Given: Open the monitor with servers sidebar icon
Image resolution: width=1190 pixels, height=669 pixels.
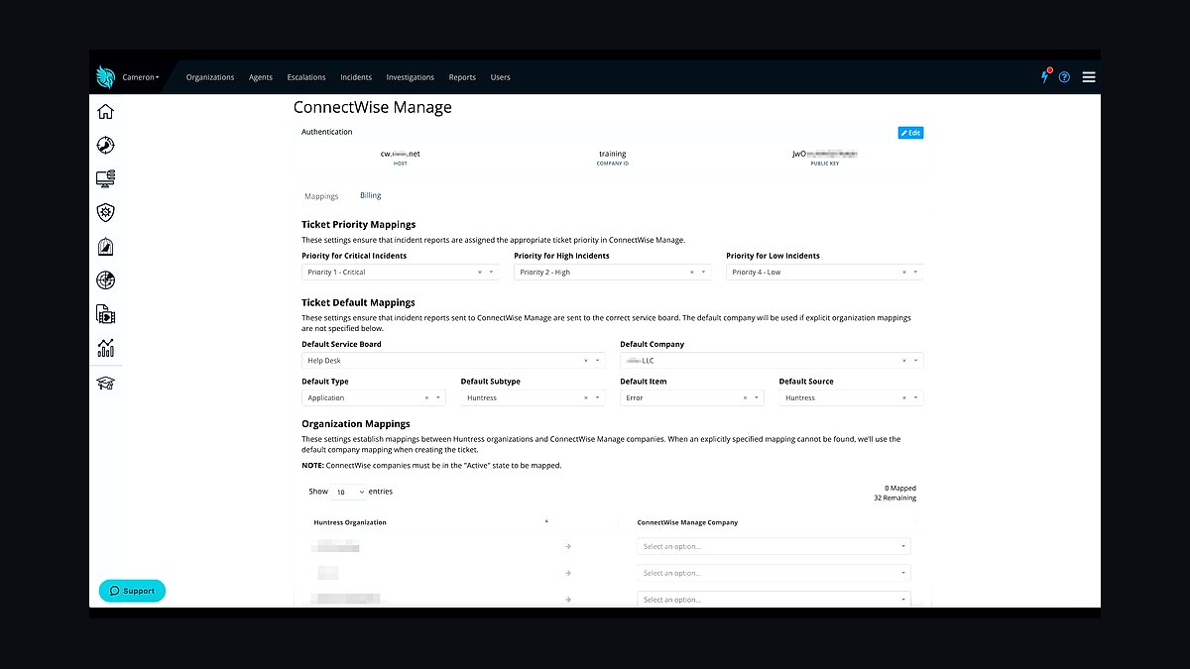Looking at the screenshot, I should tap(105, 178).
